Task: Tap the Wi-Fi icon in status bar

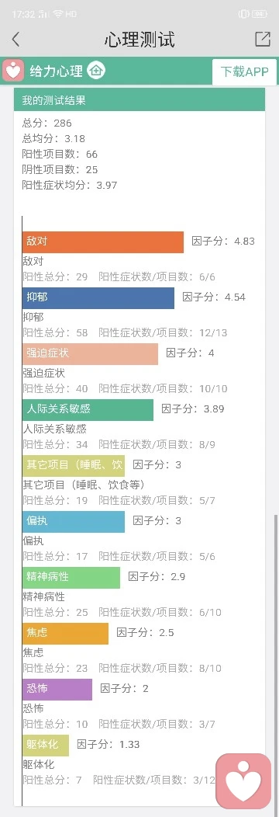Action: pos(57,14)
